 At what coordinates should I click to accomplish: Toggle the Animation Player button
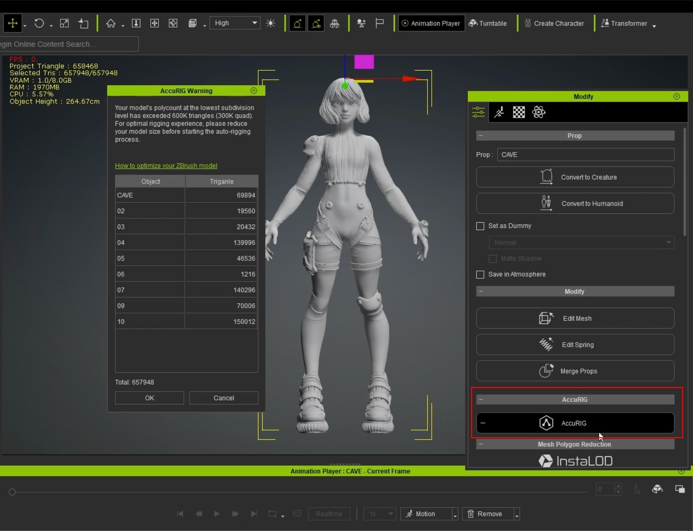431,23
